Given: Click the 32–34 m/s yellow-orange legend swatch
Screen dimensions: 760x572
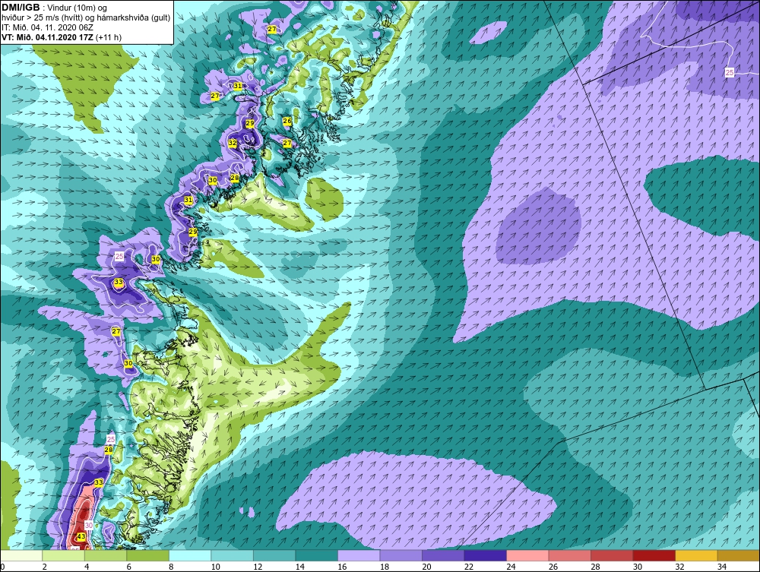Looking at the screenshot, I should (696, 555).
